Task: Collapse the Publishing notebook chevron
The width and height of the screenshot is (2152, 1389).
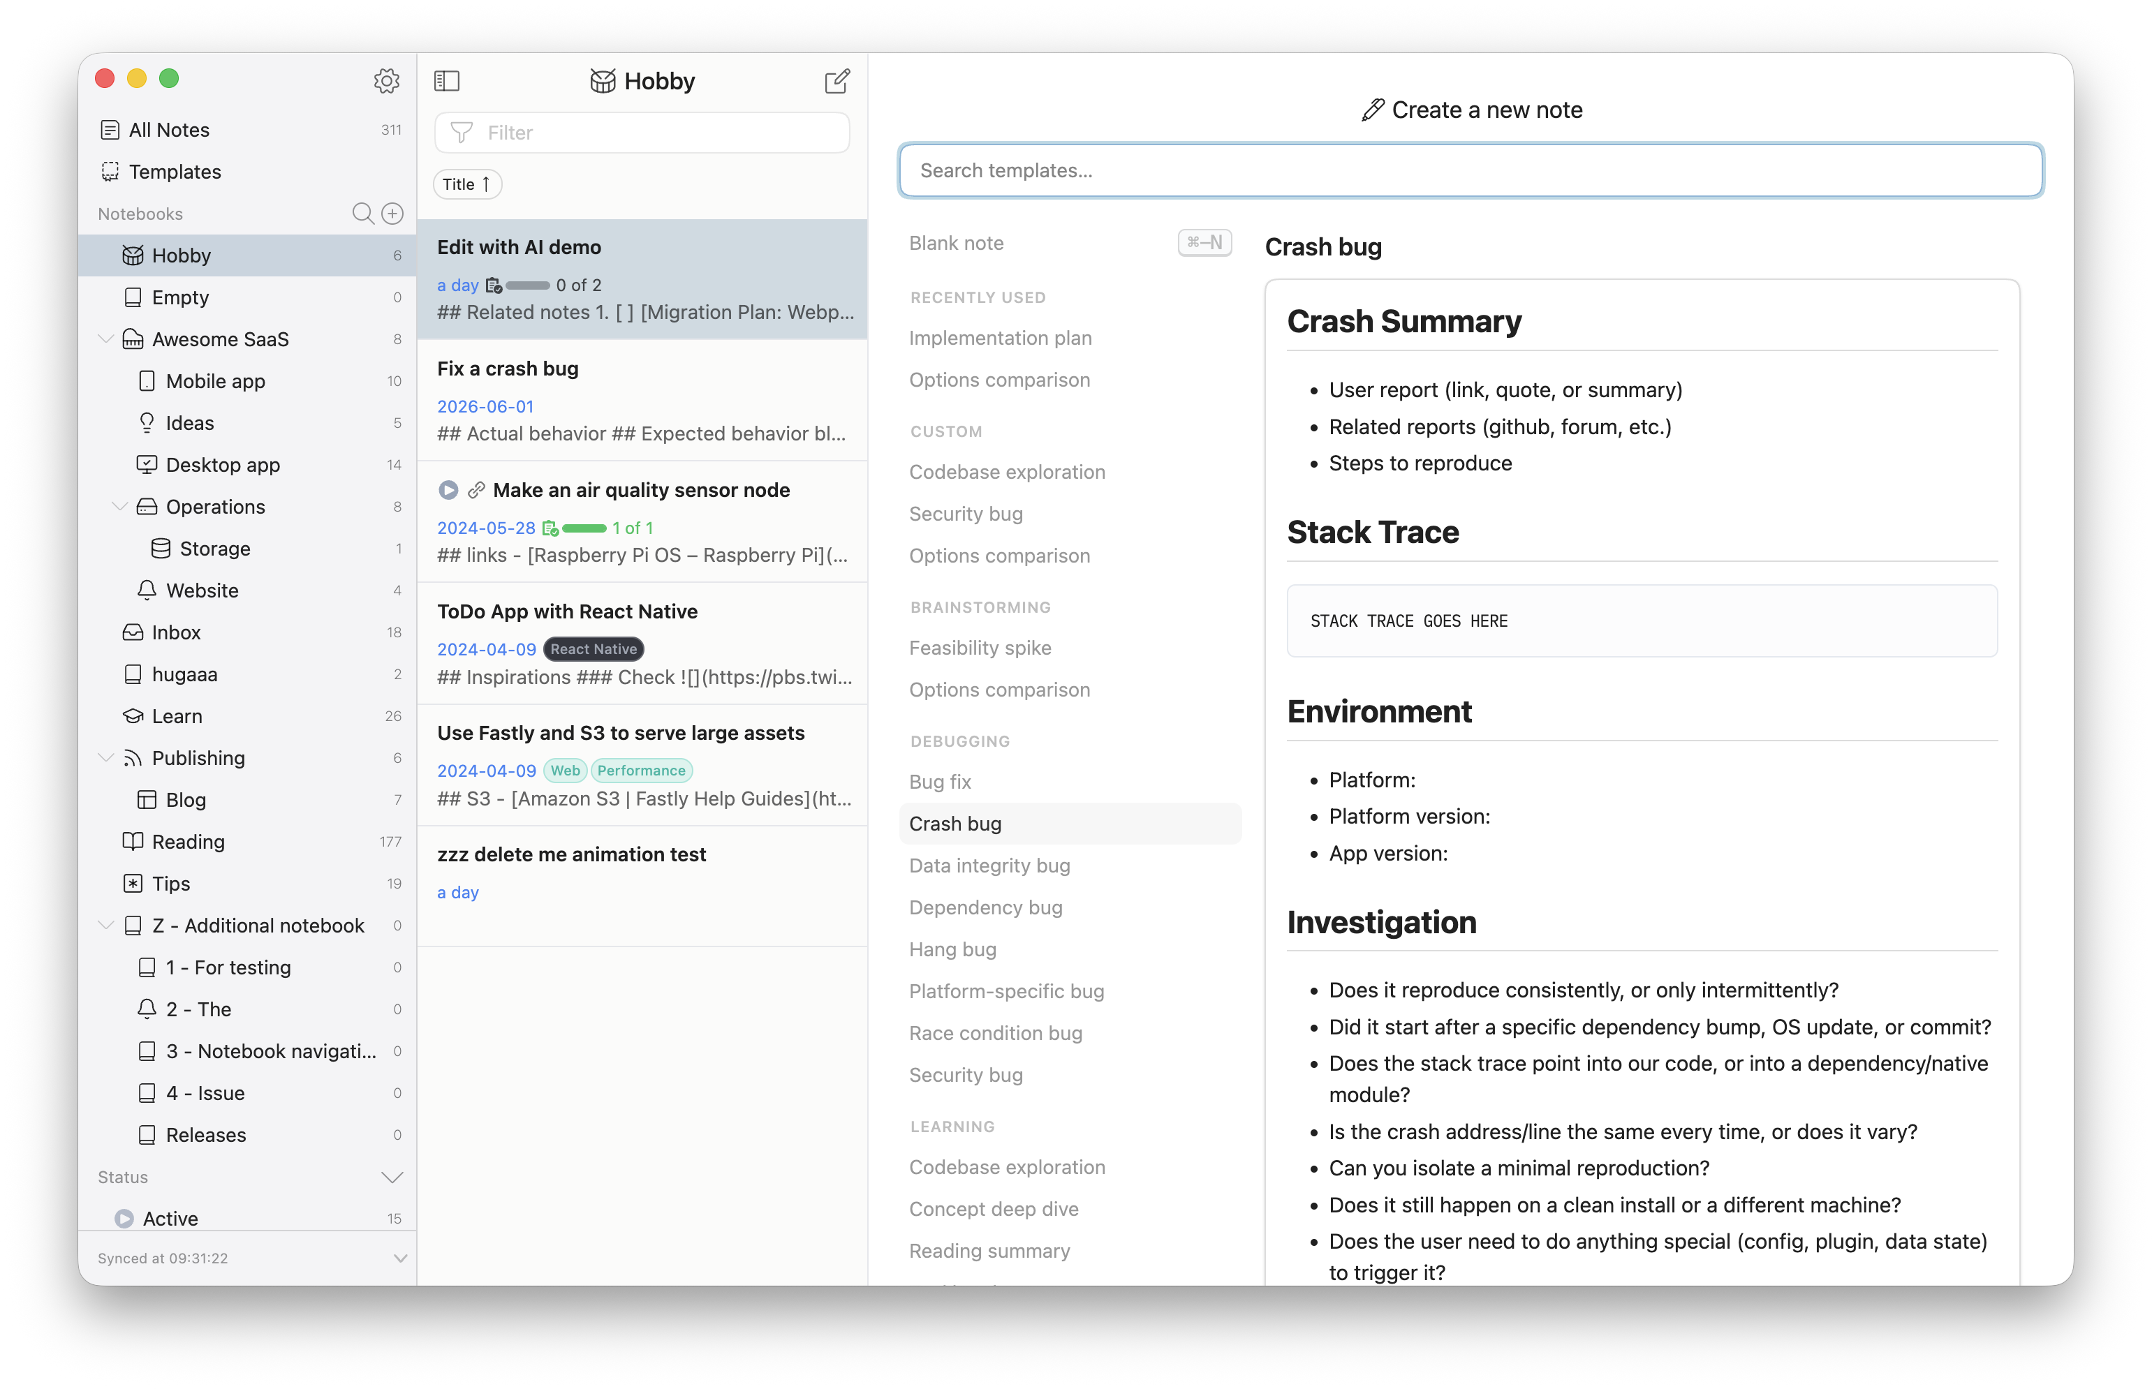Action: 105,757
